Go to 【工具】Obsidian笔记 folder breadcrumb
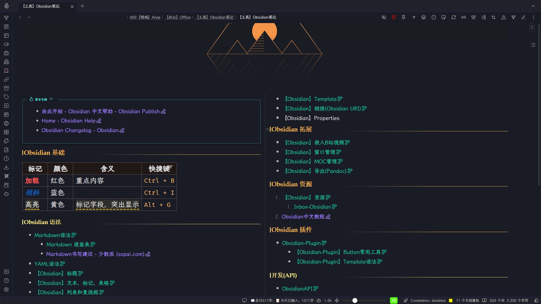541x304 pixels. click(214, 17)
